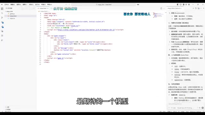
Task: Open the Remote Explorer icon in activity bar
Action: pyautogui.click(x=2, y=31)
